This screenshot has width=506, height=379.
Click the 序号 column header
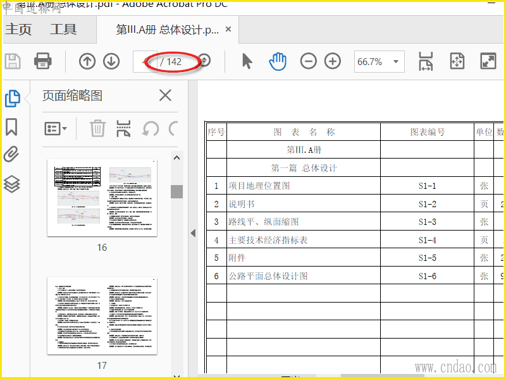tap(216, 132)
